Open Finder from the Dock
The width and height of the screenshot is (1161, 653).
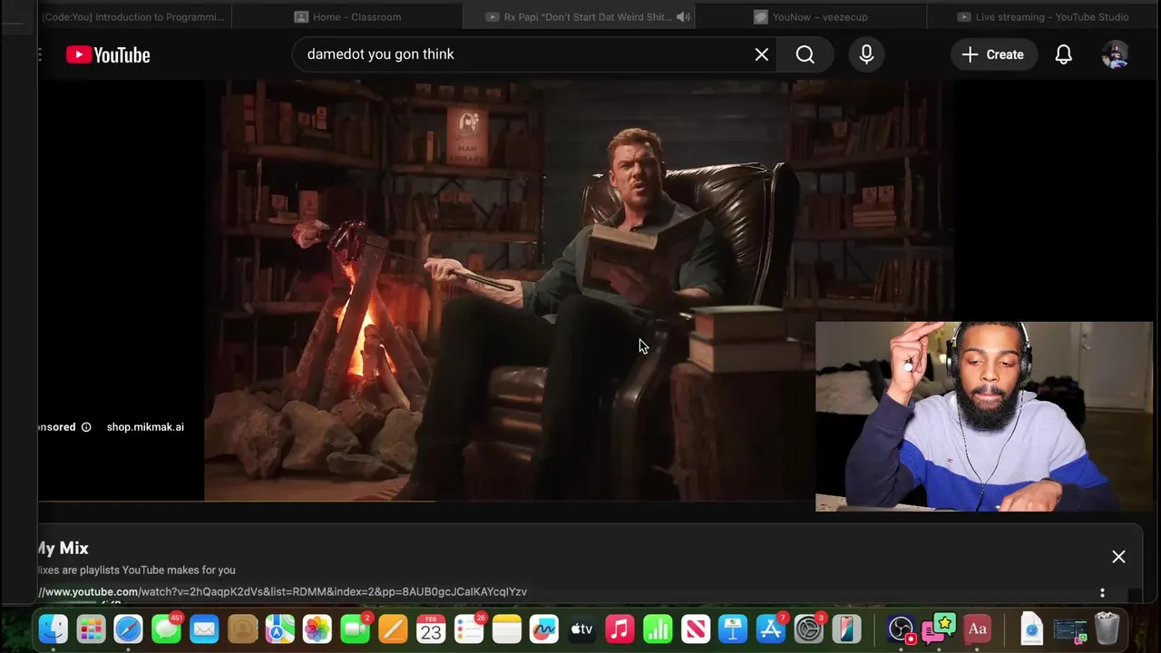click(54, 629)
